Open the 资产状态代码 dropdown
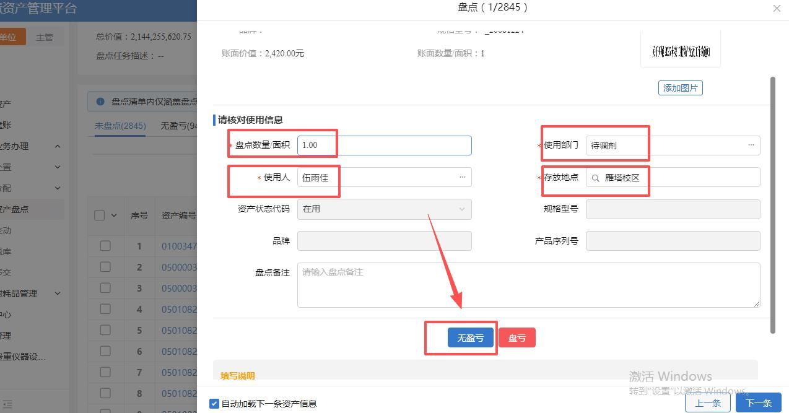This screenshot has width=789, height=413. click(384, 209)
